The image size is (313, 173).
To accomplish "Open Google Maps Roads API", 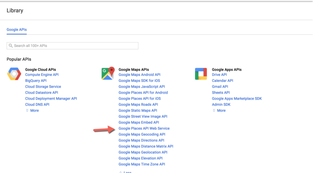I will 138,105.
